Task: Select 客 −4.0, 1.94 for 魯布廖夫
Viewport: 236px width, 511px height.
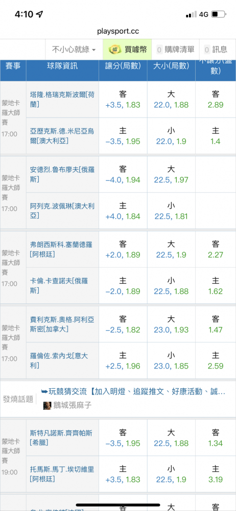Action: point(123,174)
